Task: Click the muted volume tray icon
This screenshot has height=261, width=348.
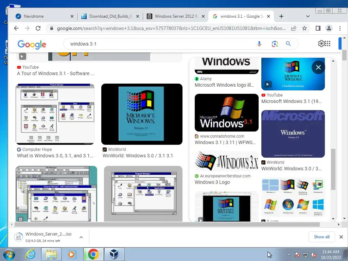Action: (x=314, y=255)
